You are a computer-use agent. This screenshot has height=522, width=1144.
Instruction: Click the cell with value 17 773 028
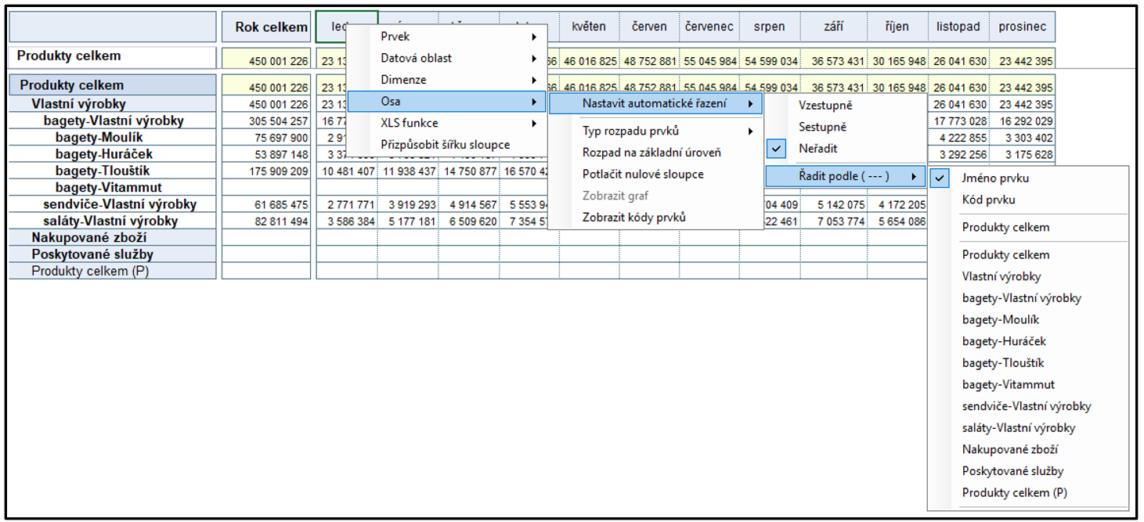point(958,121)
